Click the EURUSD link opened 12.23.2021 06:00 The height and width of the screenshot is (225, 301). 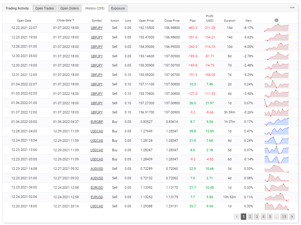[97, 188]
